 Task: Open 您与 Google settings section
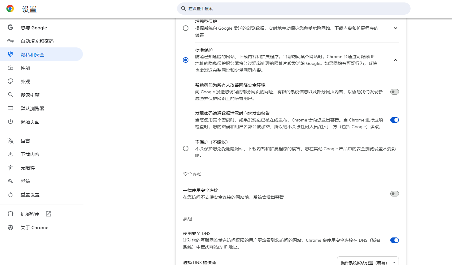(41, 28)
